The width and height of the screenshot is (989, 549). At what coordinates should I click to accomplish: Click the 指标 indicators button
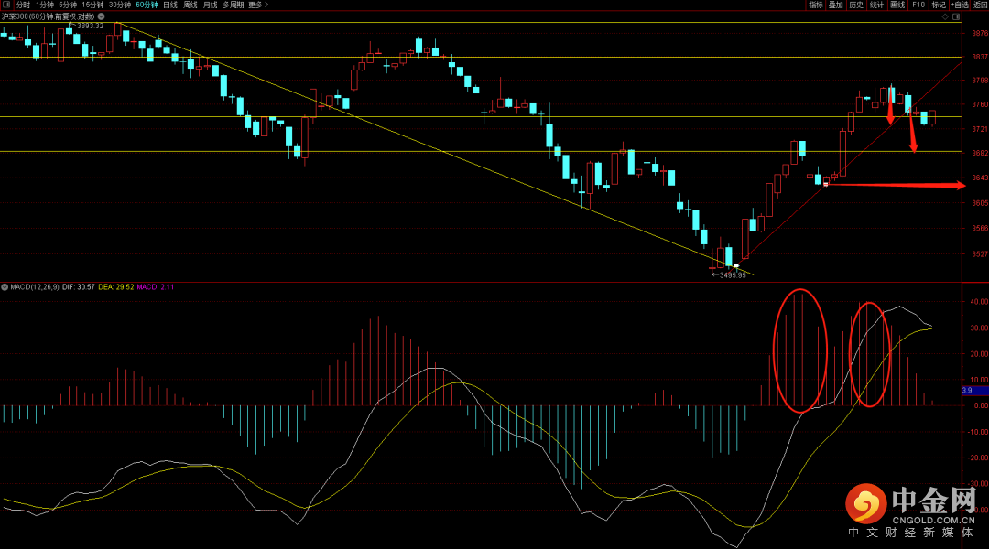tap(815, 5)
